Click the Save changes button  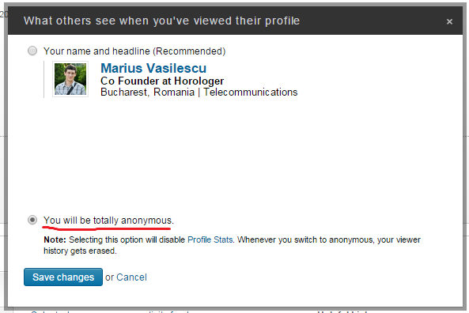click(63, 277)
